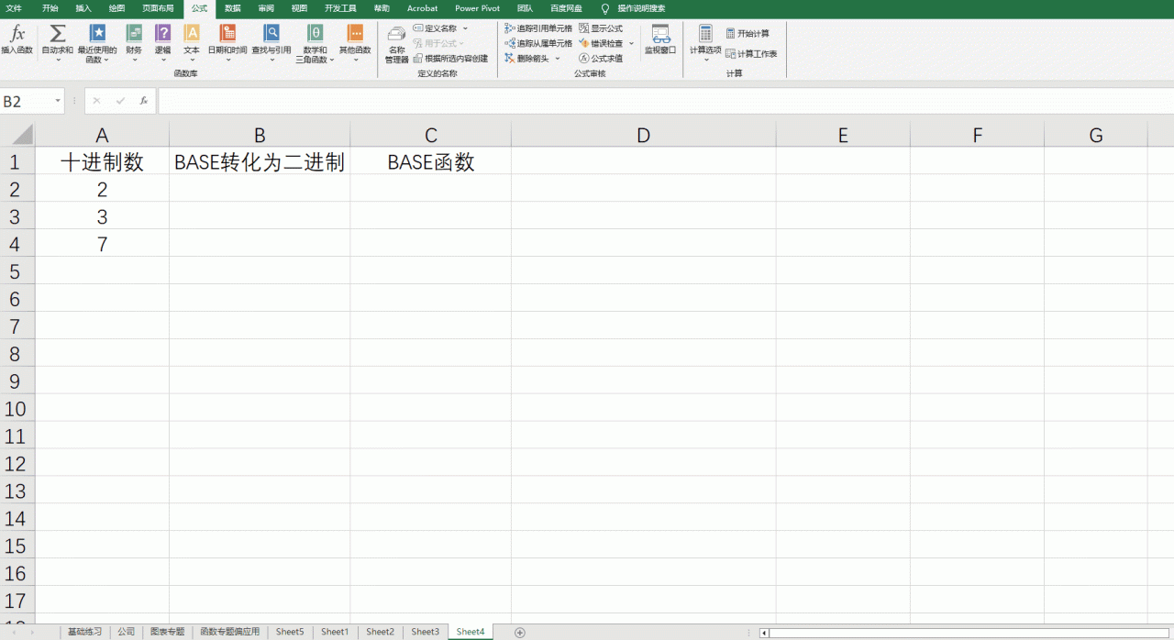Click Remove Arrows (删除箭头)

click(x=526, y=58)
